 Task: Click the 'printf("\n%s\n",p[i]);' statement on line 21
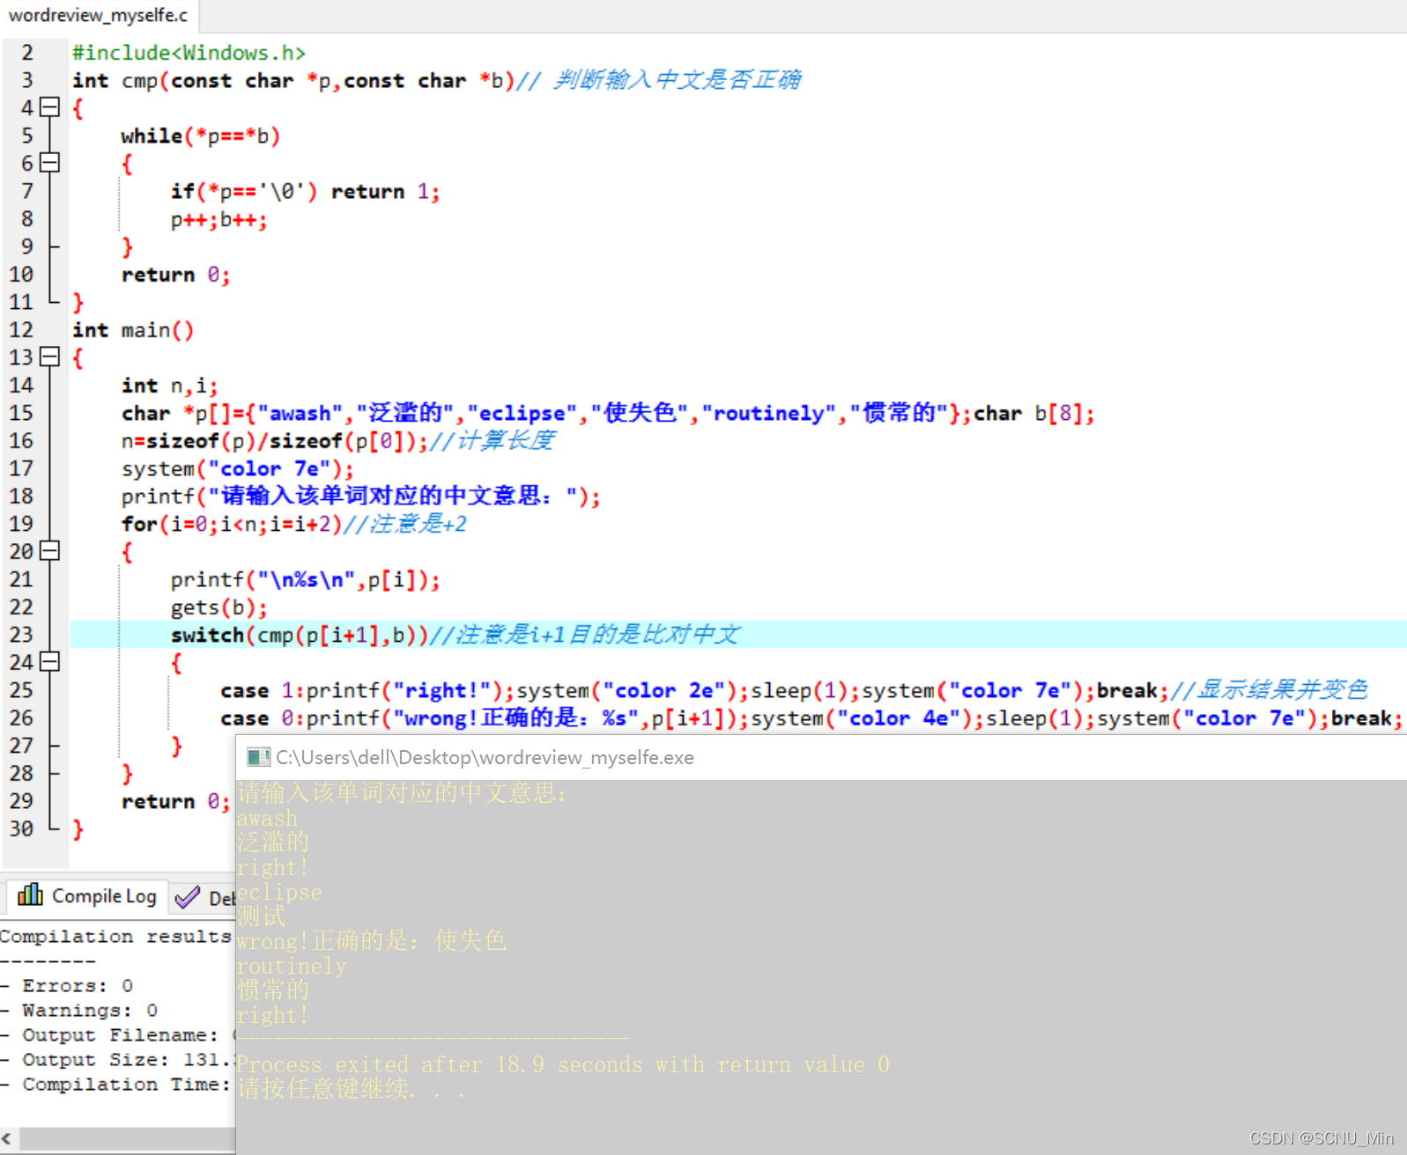(x=305, y=579)
